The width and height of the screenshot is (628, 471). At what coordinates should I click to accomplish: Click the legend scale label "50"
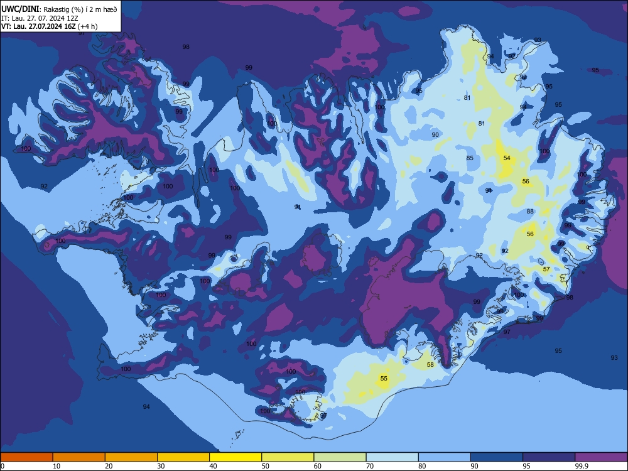[265, 466]
